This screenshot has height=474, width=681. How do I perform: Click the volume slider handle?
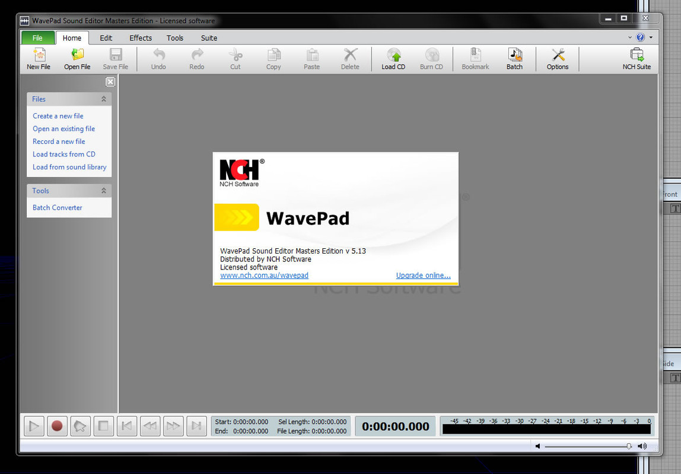click(x=629, y=446)
